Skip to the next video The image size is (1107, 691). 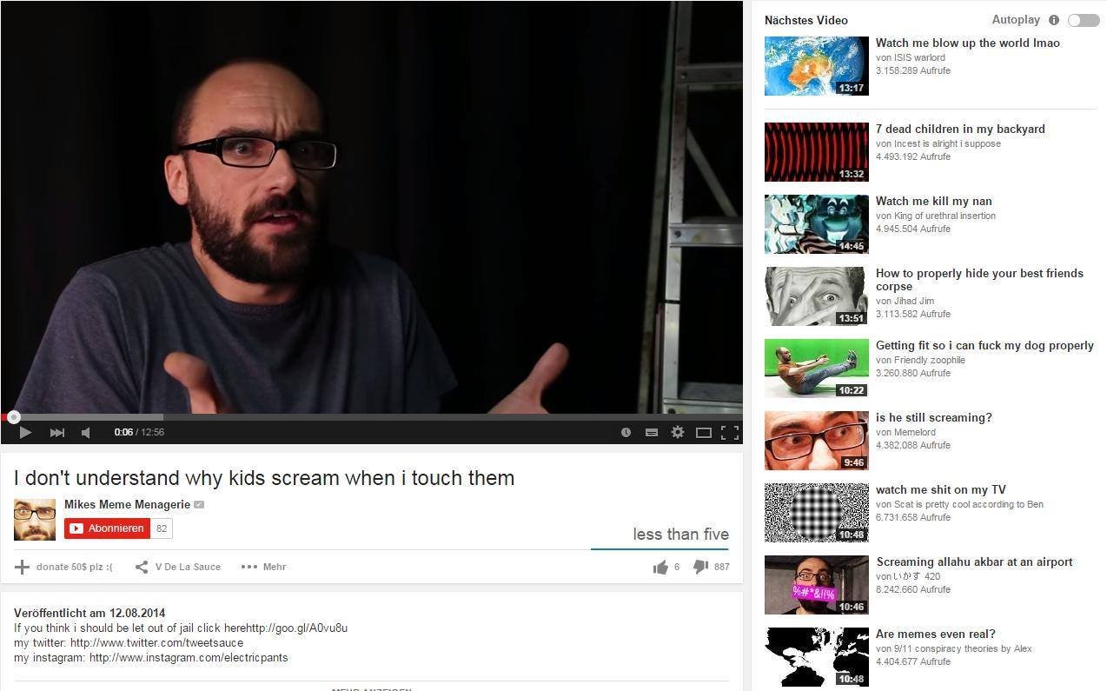57,432
